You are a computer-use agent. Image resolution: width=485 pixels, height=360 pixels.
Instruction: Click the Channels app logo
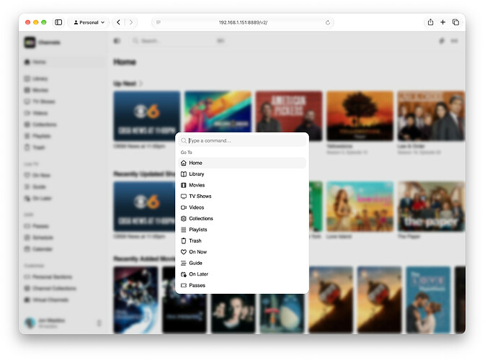click(30, 42)
